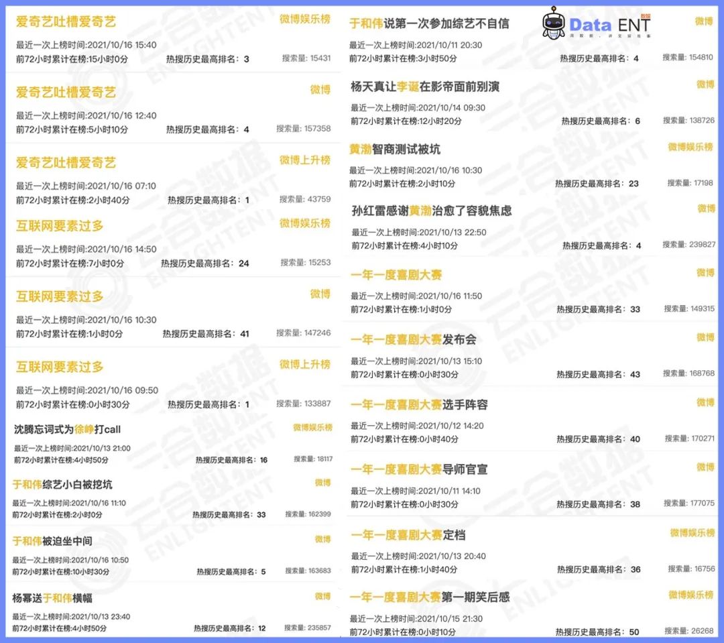Click the timestamp 最近一次上榜时间:2021/10/15 21:30
This screenshot has height=643, width=724.
(416, 618)
